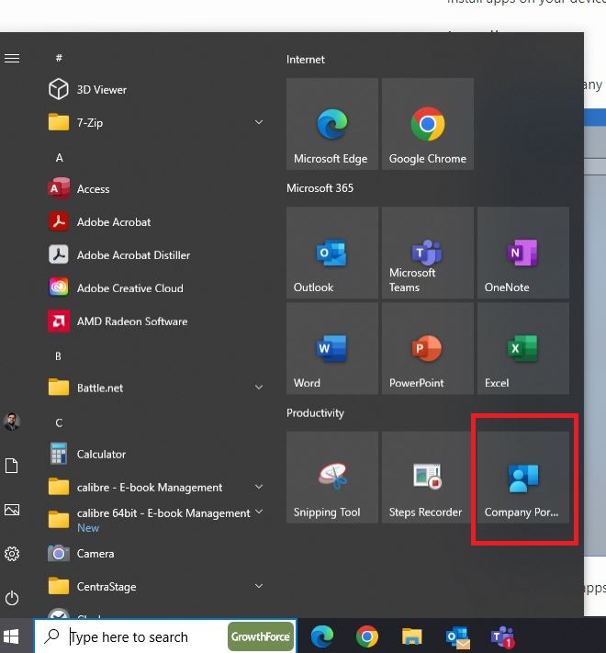Open the Outlook tile
This screenshot has height=653, width=606.
(x=332, y=253)
